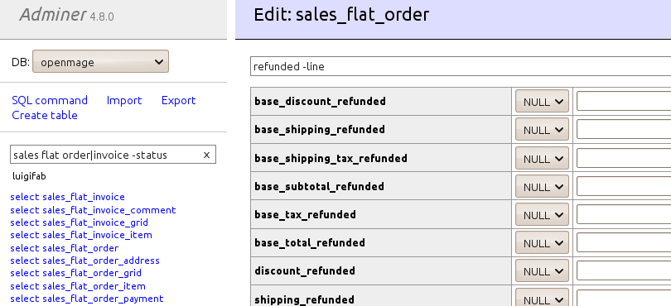
Task: Open NULL dropdown for discount_refunded
Action: (x=542, y=271)
